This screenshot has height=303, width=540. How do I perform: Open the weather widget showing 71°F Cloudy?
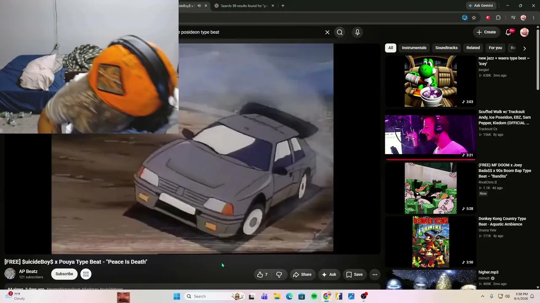pyautogui.click(x=15, y=296)
